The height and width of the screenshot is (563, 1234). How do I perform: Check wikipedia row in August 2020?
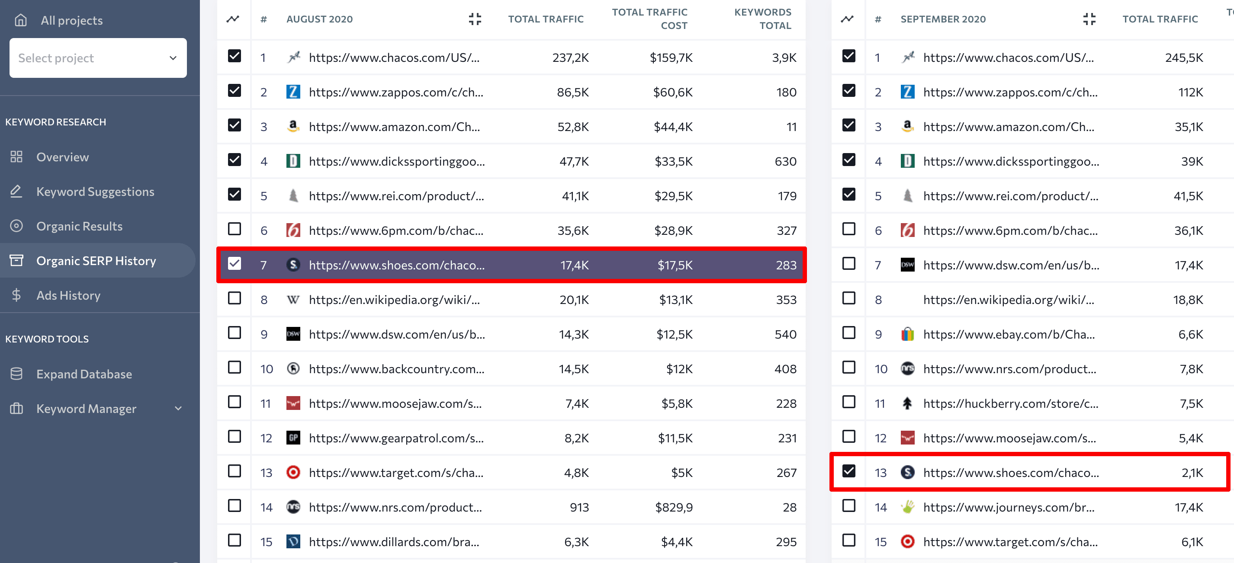[234, 298]
